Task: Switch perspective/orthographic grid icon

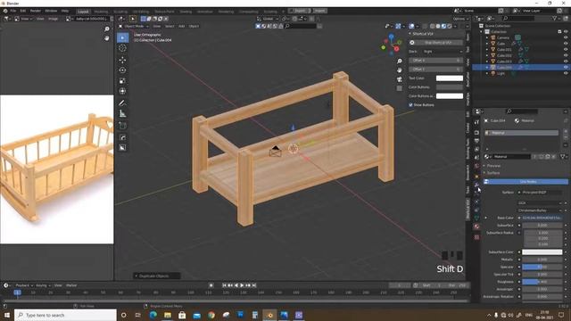Action: click(x=400, y=88)
